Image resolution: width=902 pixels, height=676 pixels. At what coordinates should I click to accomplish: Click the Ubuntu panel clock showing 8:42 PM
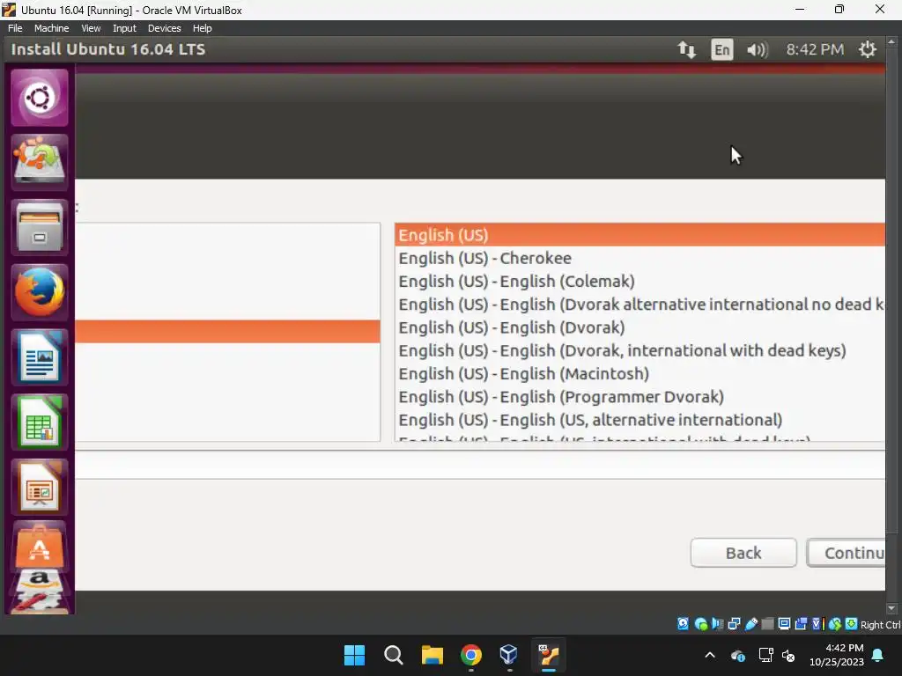tap(815, 49)
